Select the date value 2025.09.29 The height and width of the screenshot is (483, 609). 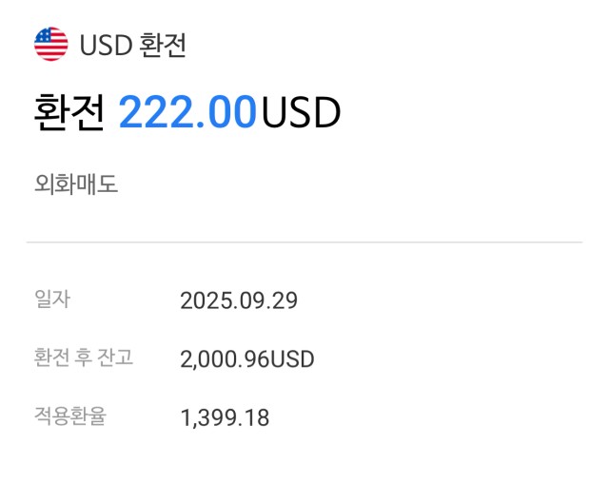tap(239, 301)
